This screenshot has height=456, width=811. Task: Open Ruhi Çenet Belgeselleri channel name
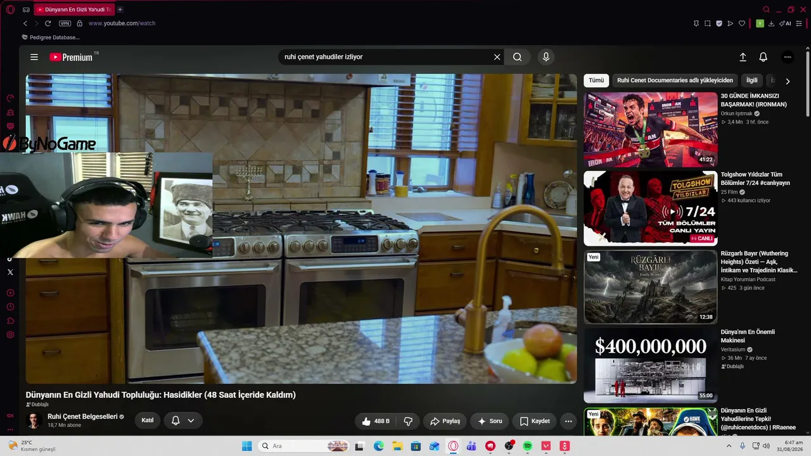click(x=82, y=417)
